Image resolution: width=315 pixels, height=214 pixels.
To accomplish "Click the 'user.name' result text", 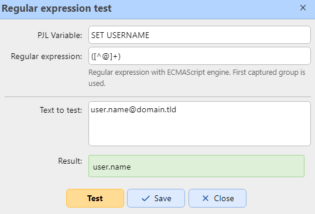I will point(112,167).
